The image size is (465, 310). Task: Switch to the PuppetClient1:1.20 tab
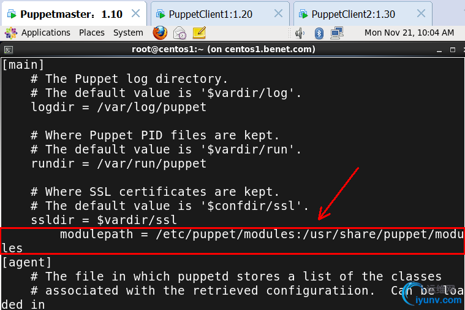point(220,14)
